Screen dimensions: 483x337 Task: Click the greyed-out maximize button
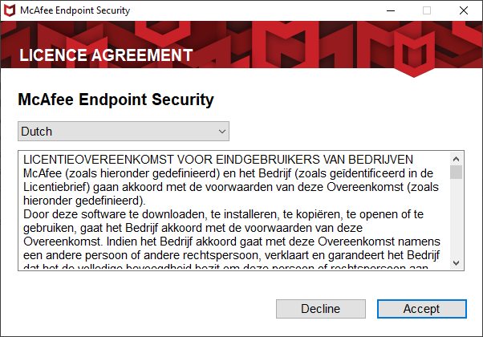(427, 10)
